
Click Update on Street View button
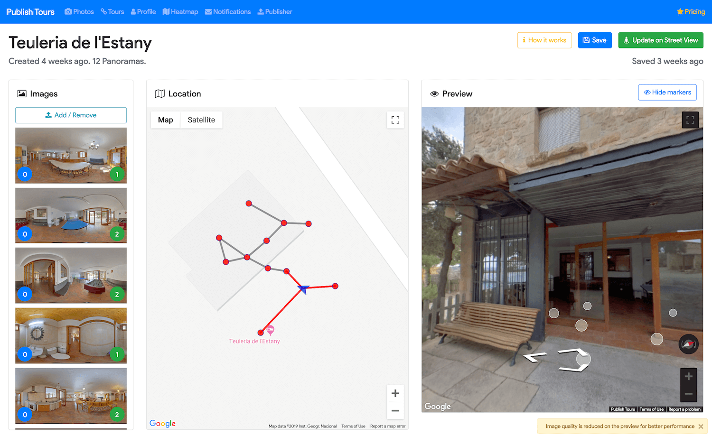660,40
